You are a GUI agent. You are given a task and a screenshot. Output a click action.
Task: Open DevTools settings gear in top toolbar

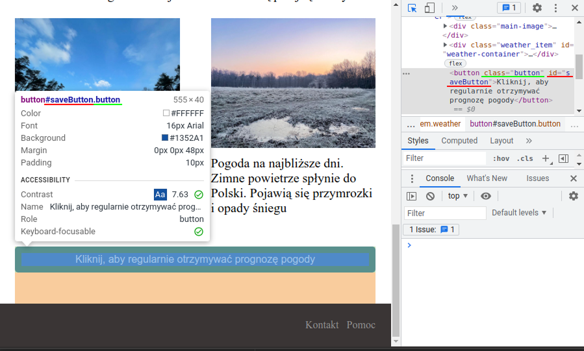[x=537, y=8]
